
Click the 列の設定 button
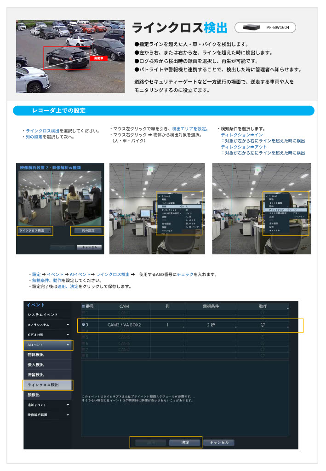[x=87, y=230]
